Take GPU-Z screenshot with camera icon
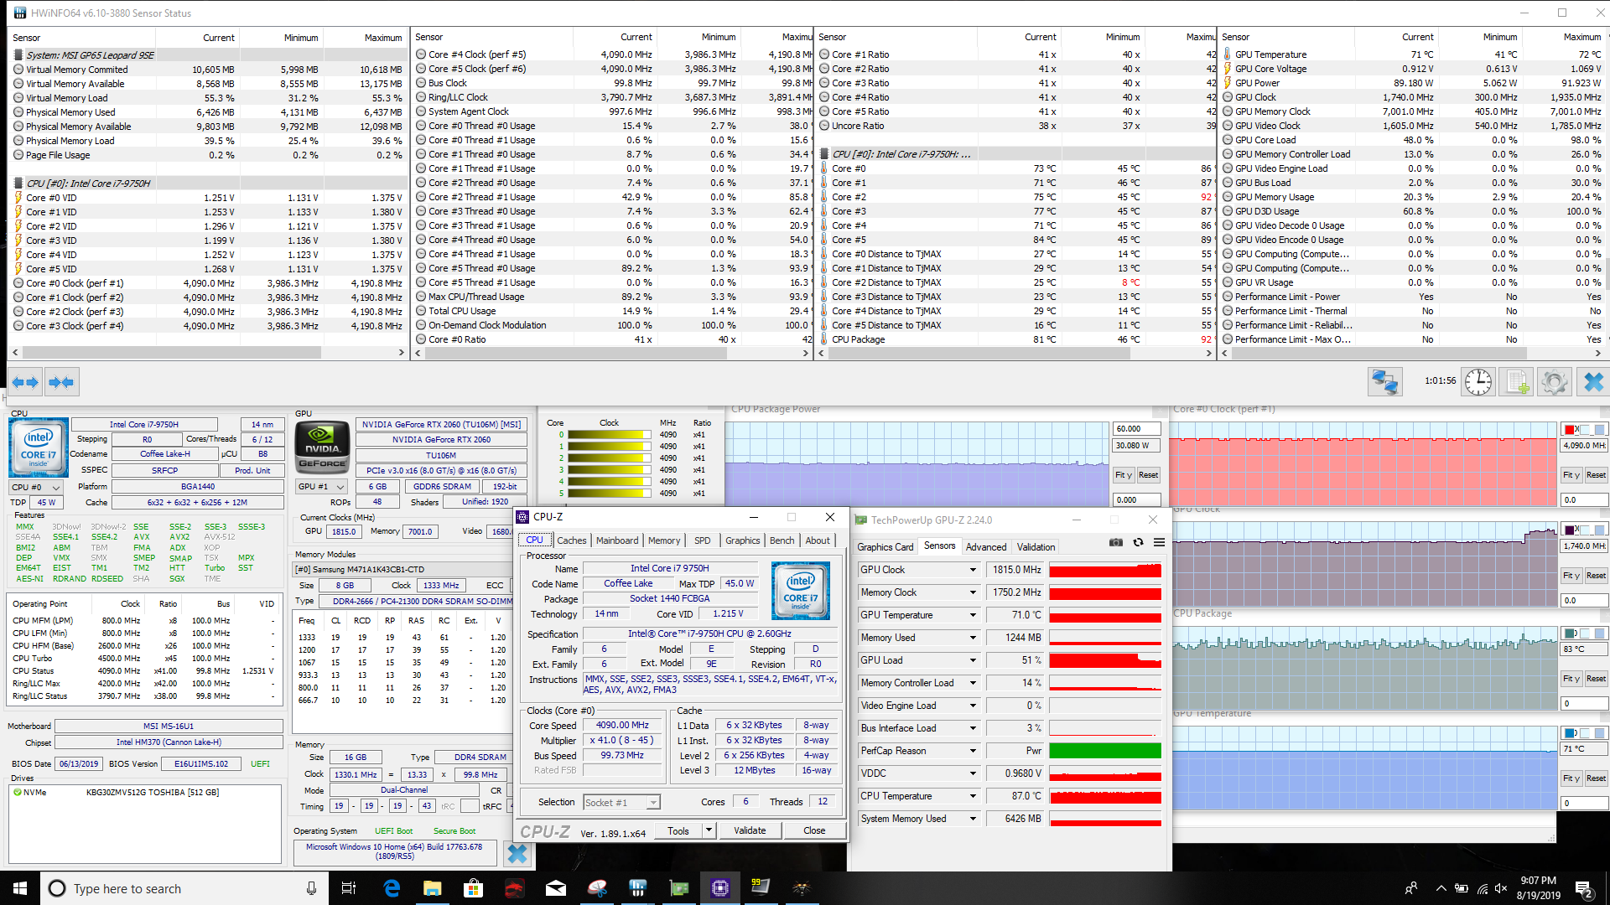The image size is (1610, 905). coord(1115,542)
